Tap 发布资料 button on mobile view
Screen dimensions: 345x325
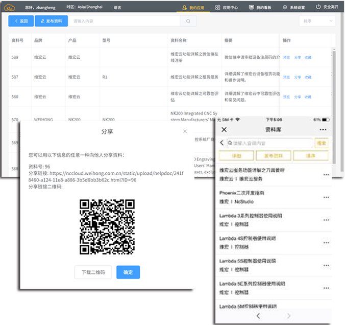274,156
